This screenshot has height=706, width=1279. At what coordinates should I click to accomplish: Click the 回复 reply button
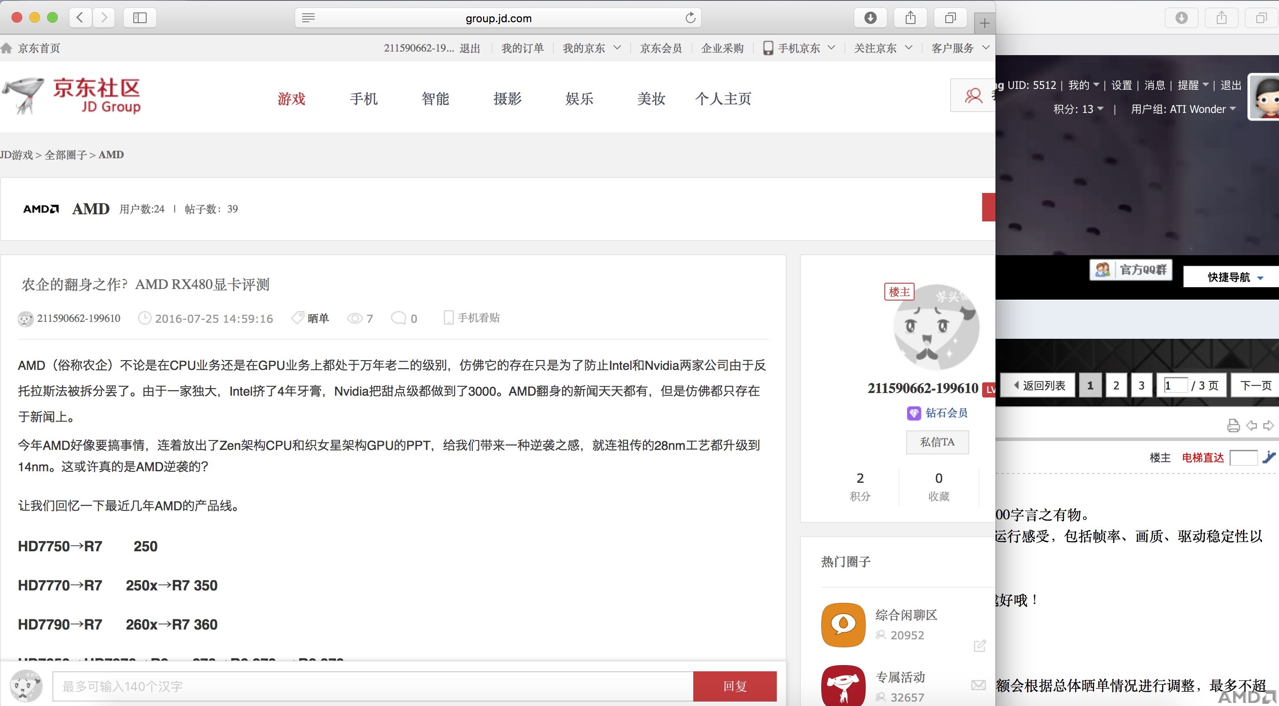735,686
